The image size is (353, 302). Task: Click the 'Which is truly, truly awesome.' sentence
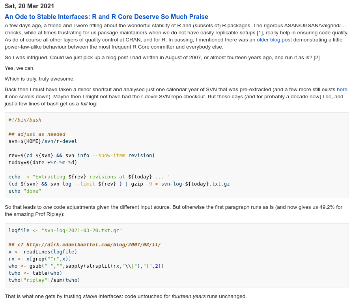(x=39, y=79)
